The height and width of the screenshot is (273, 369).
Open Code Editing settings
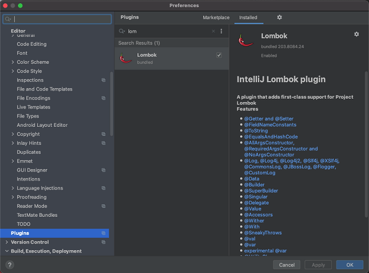tap(31, 44)
